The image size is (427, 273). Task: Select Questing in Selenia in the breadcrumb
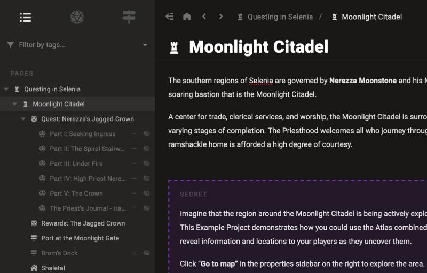point(280,17)
